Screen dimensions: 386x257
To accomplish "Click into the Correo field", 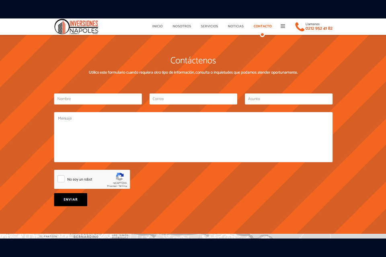I will click(193, 99).
